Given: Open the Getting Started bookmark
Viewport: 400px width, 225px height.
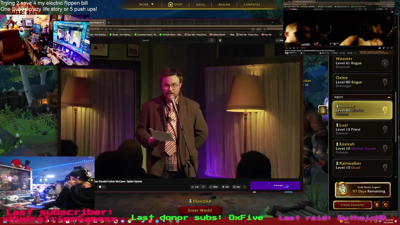Looking at the screenshot, I should coord(217,35).
